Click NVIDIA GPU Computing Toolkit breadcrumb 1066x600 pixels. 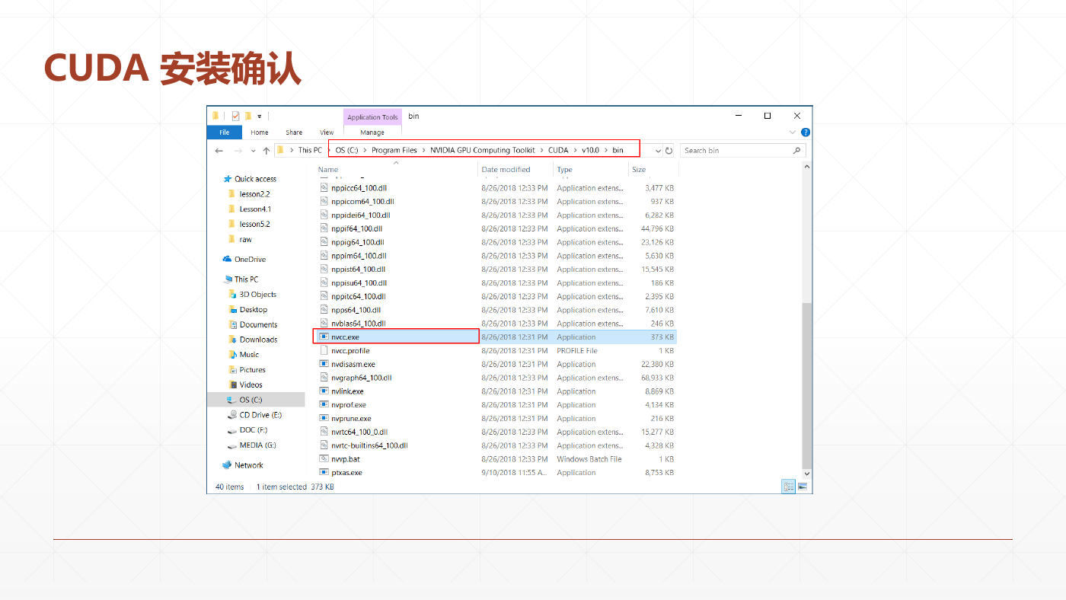[482, 151]
